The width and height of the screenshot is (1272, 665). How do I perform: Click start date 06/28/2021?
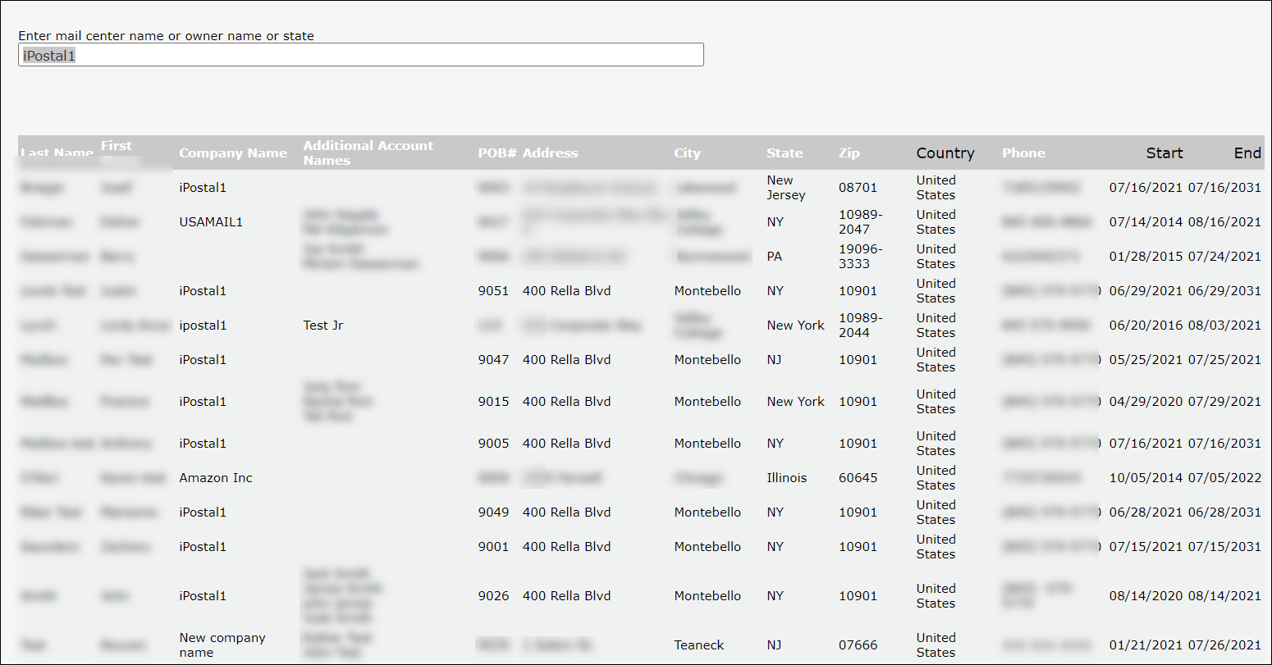click(x=1146, y=512)
